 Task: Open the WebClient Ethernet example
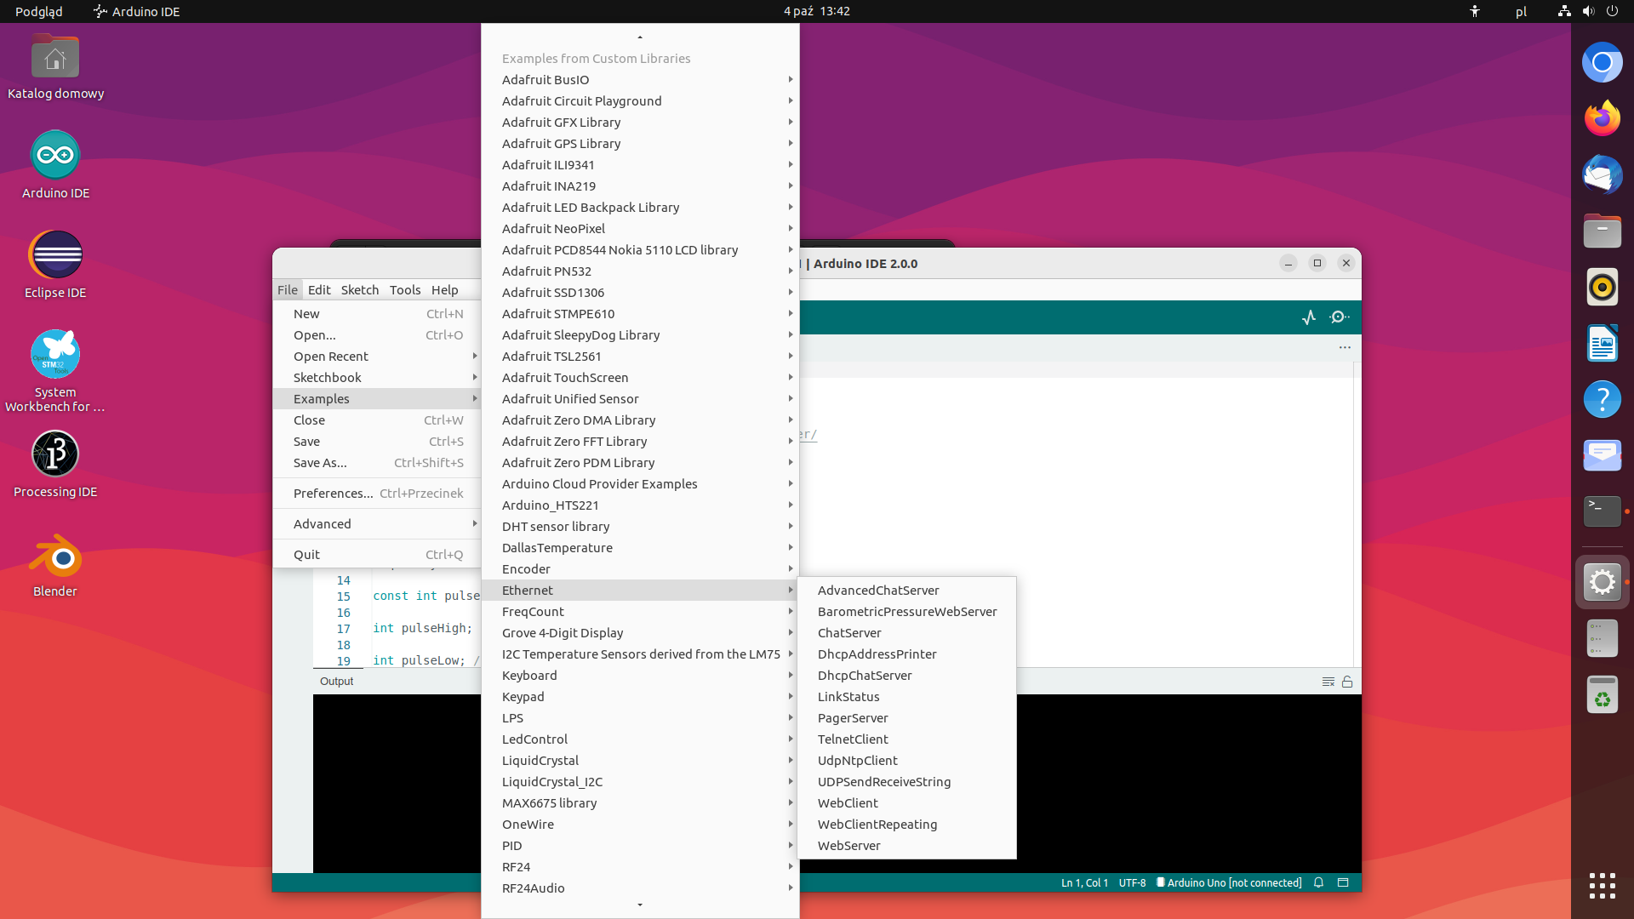pos(907,803)
